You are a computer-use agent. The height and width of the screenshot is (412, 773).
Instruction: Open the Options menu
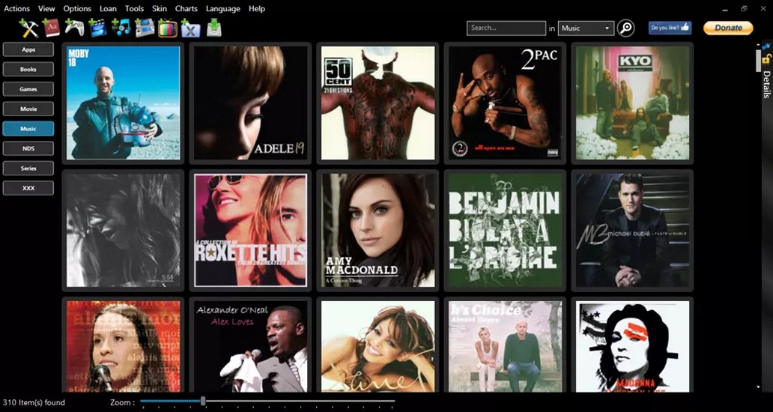[77, 8]
